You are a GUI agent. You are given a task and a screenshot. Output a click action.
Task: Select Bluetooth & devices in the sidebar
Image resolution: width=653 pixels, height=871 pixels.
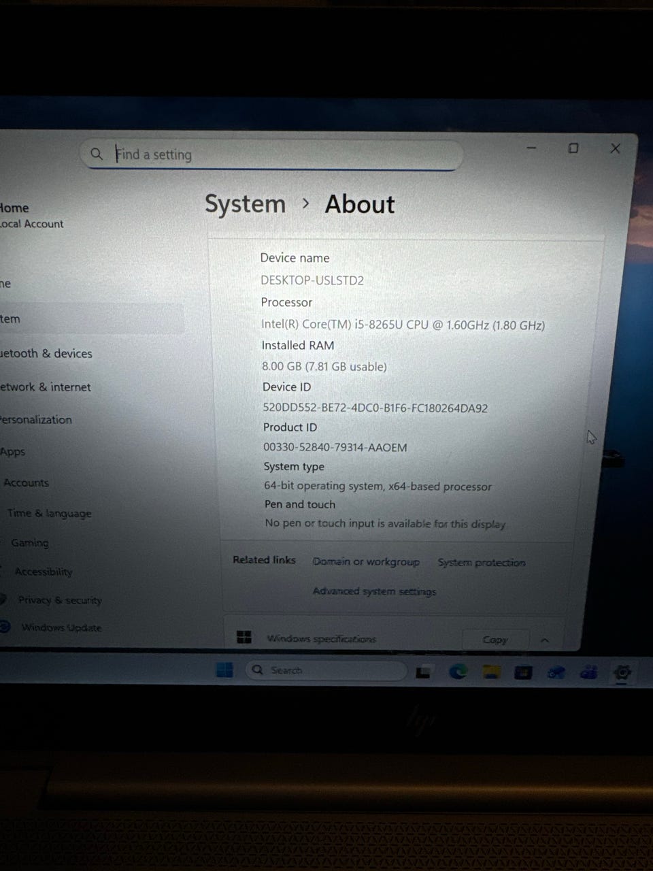click(x=46, y=353)
